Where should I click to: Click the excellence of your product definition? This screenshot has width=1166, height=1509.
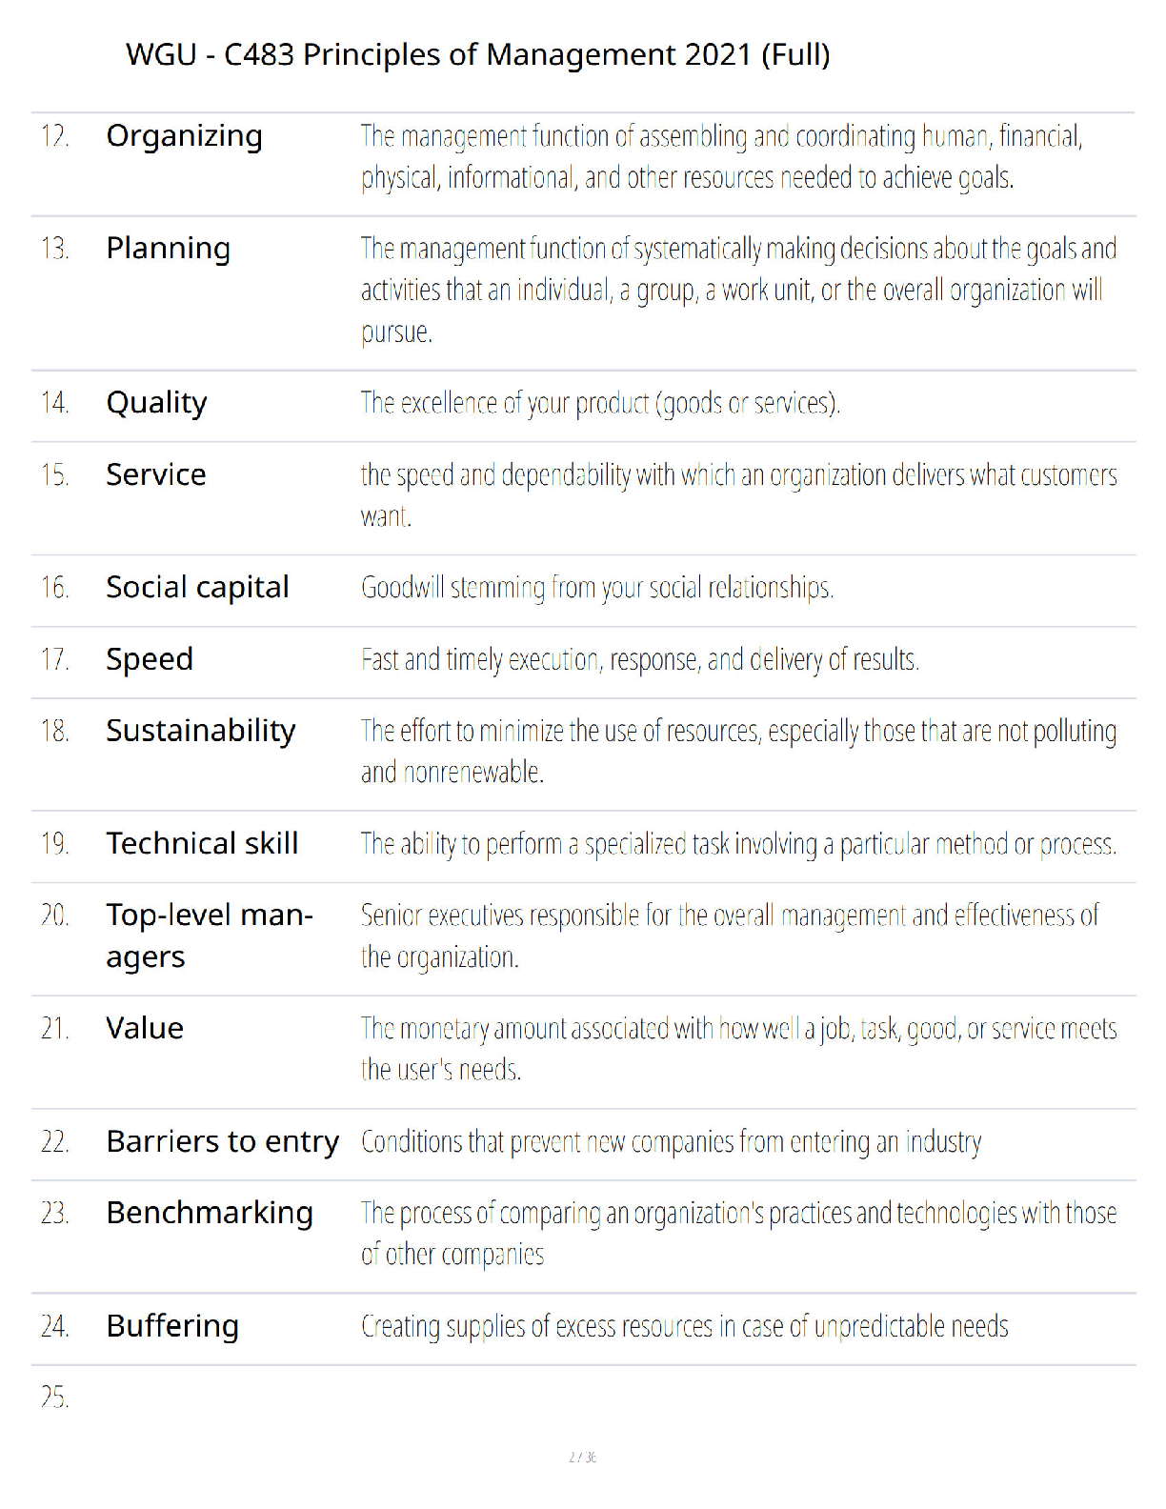click(x=600, y=404)
